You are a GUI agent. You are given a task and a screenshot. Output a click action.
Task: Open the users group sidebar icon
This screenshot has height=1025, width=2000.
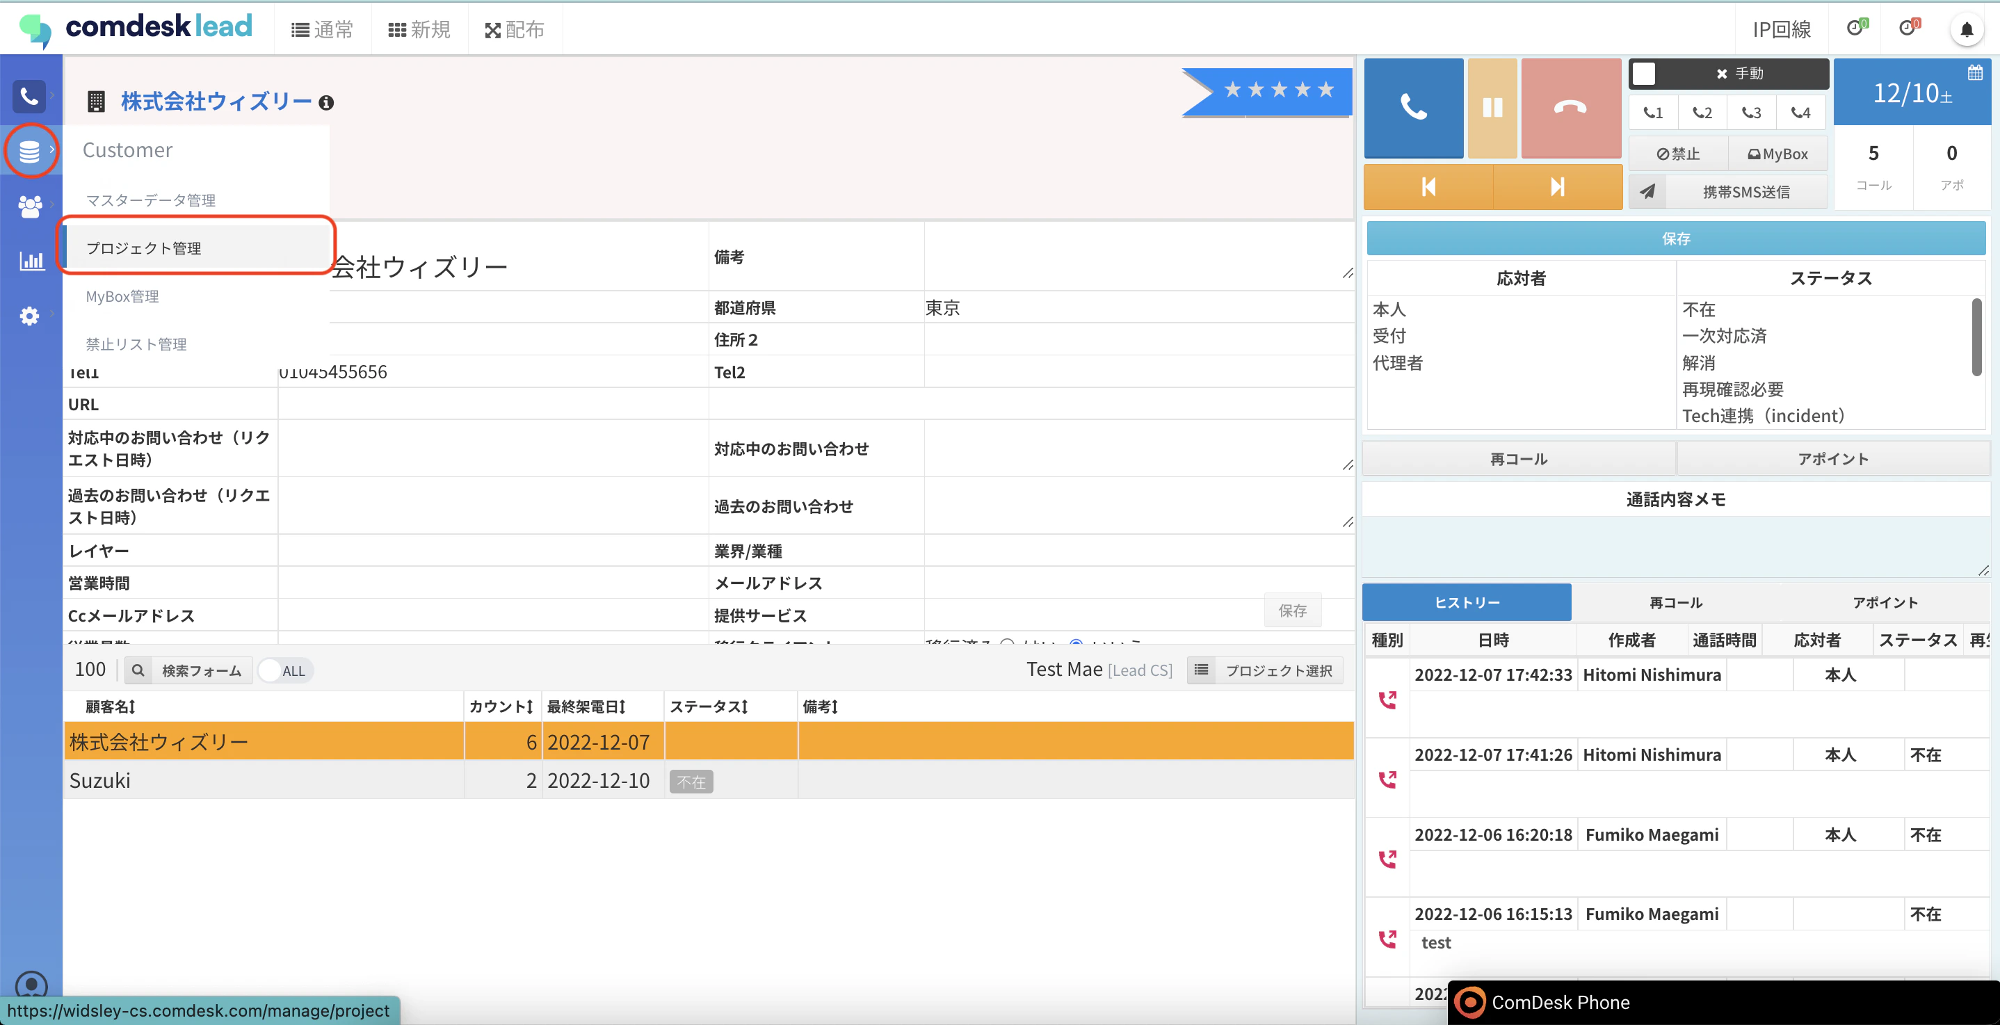coord(29,206)
